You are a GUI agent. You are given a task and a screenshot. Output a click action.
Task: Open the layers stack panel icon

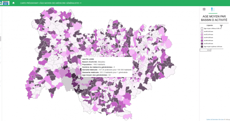click(x=204, y=9)
